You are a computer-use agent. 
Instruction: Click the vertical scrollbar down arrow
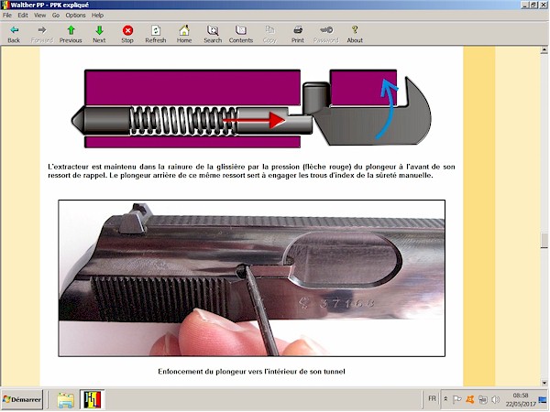544,383
